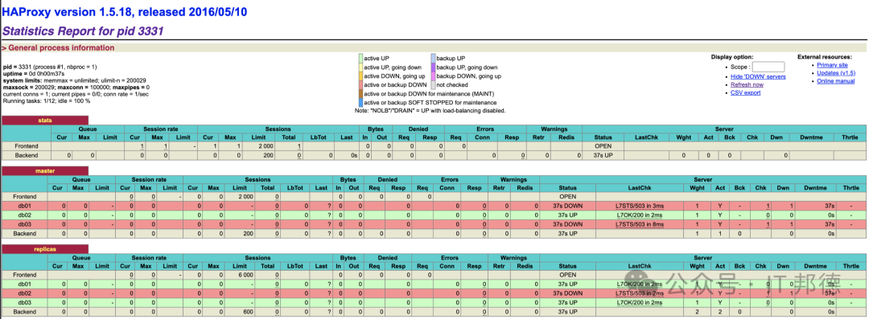Click the Hide 'DOWN' servers link

(758, 76)
